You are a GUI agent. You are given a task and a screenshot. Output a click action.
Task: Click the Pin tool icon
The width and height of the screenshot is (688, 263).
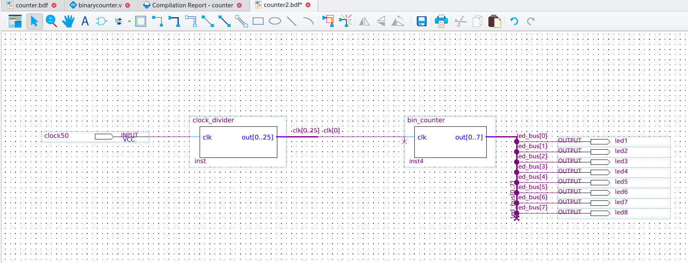point(119,21)
